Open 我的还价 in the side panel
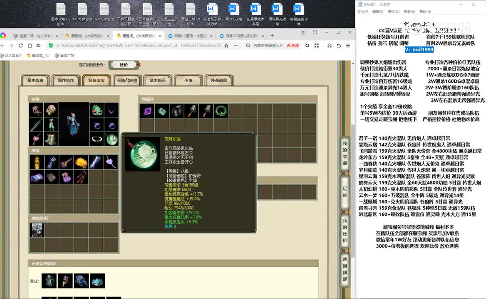This screenshot has height=299, width=486. (x=345, y=230)
